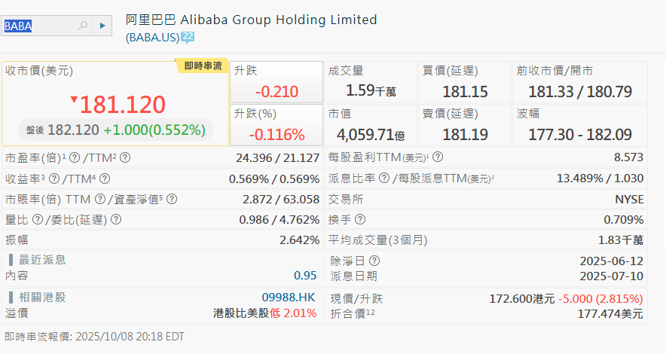Click help icon beside 換手
The image size is (666, 354).
360,219
